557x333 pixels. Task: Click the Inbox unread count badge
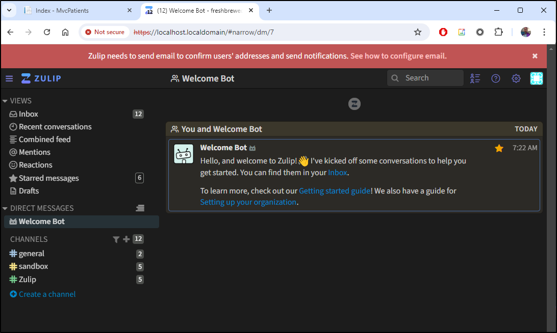click(138, 114)
